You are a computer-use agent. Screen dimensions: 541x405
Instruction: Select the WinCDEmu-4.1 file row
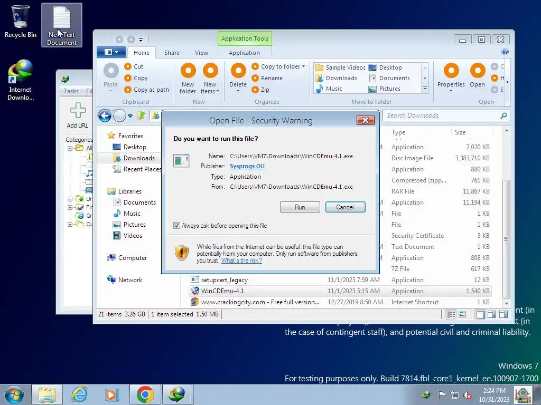coord(340,291)
